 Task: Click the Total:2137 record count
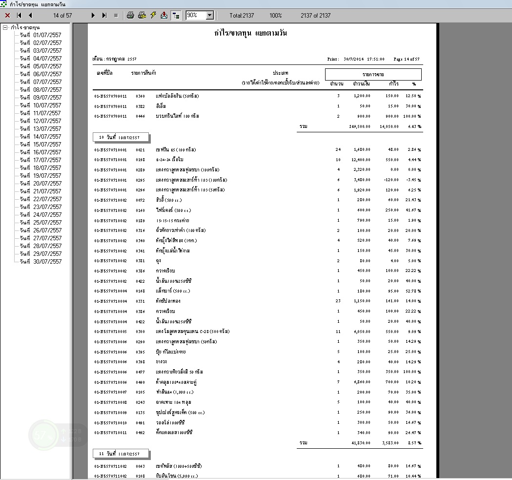[242, 15]
